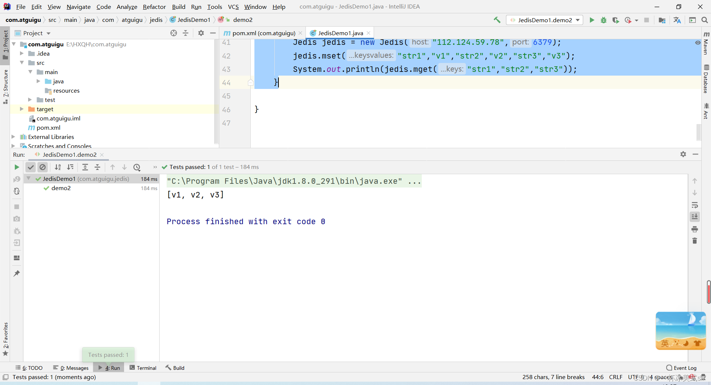Screen dimensions: 711x385
Task: Open Search Everywhere magnifier icon
Action: point(705,20)
